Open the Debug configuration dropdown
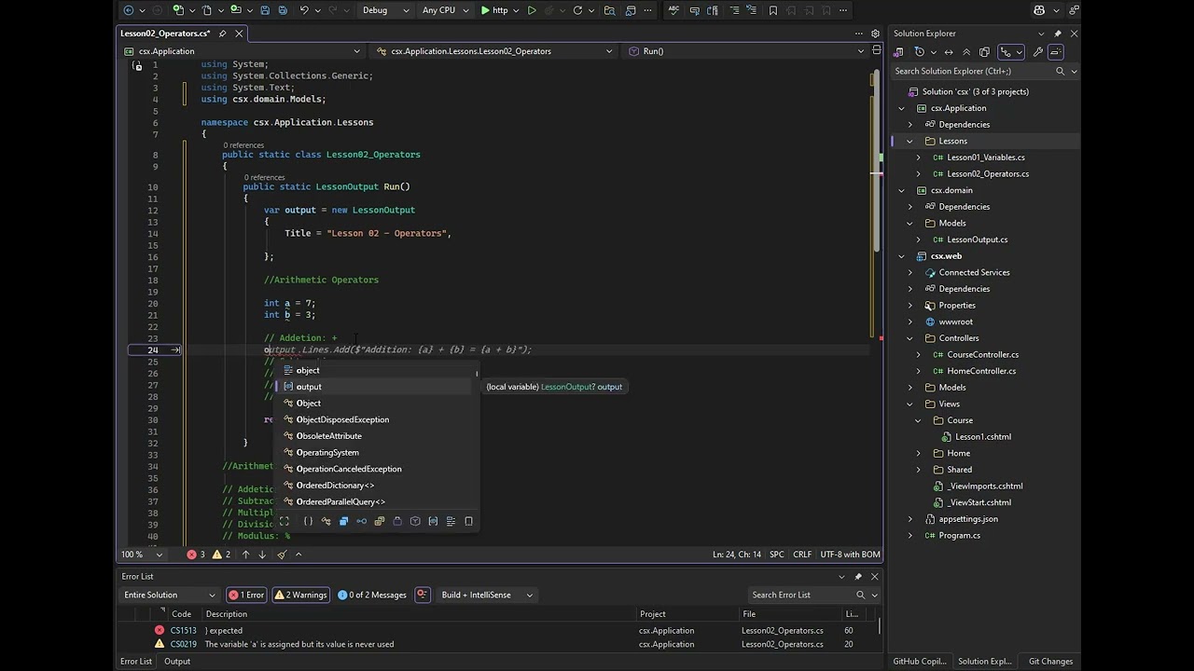 (x=386, y=10)
